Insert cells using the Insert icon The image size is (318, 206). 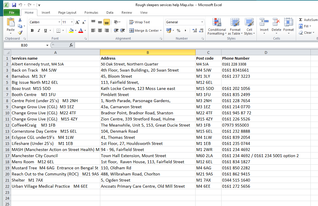pyautogui.click(x=264, y=22)
